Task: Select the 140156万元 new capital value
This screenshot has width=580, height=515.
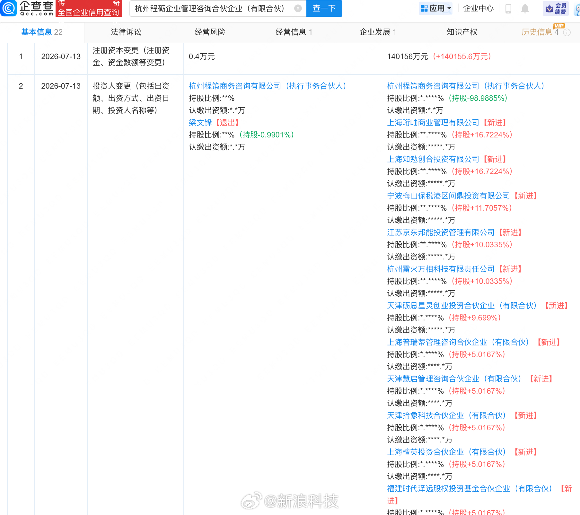Action: [x=408, y=57]
